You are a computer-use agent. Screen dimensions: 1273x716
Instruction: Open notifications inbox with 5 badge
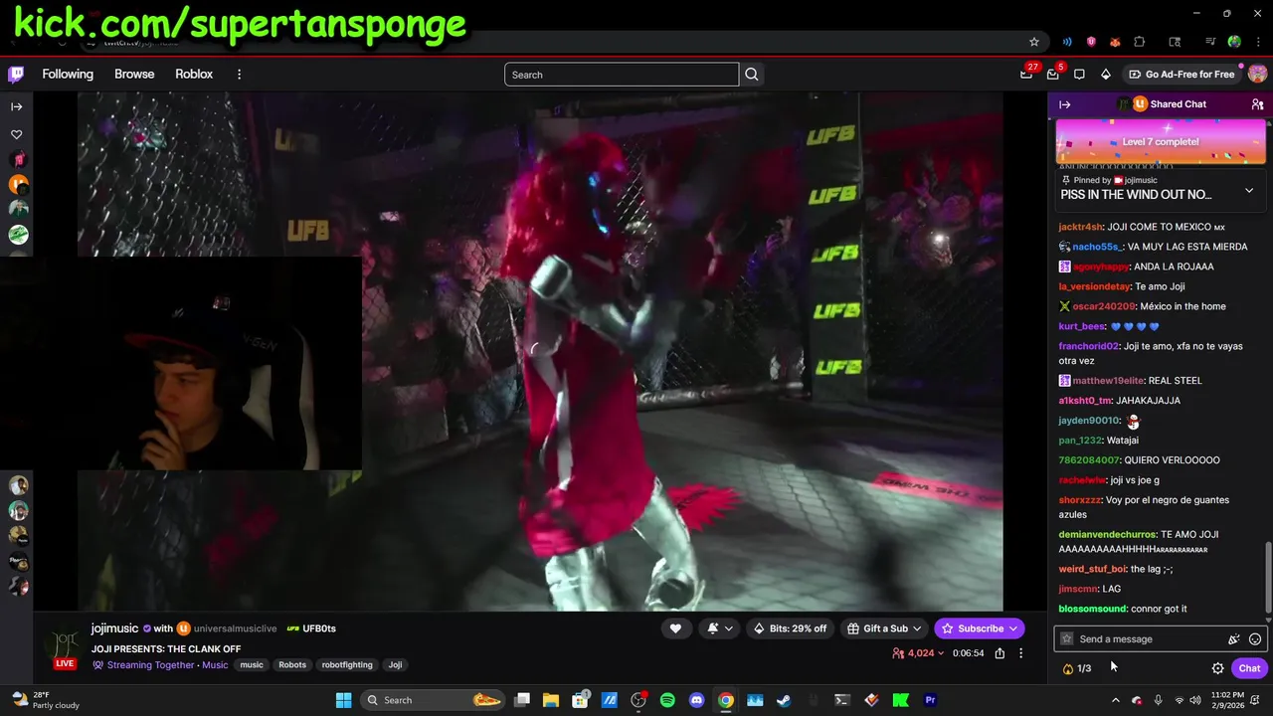(x=1053, y=75)
